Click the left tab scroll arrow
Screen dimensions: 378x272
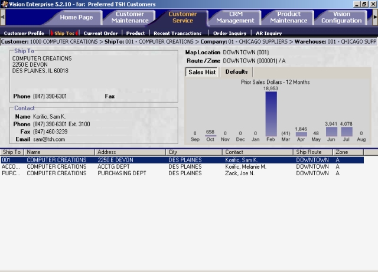2,17
